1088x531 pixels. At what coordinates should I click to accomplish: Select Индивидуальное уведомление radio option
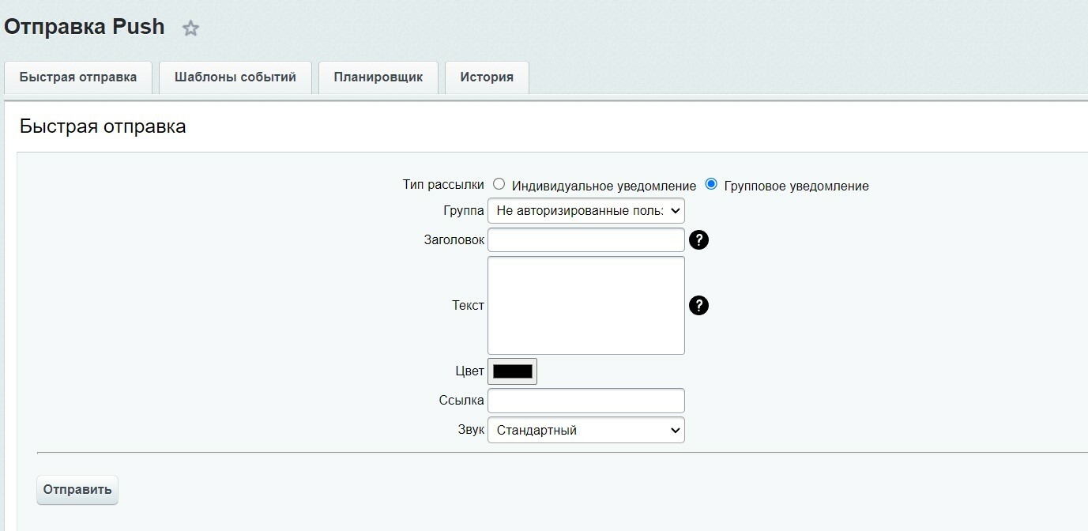click(x=499, y=184)
